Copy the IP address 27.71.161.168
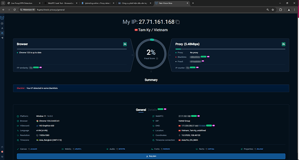 tap(178, 22)
